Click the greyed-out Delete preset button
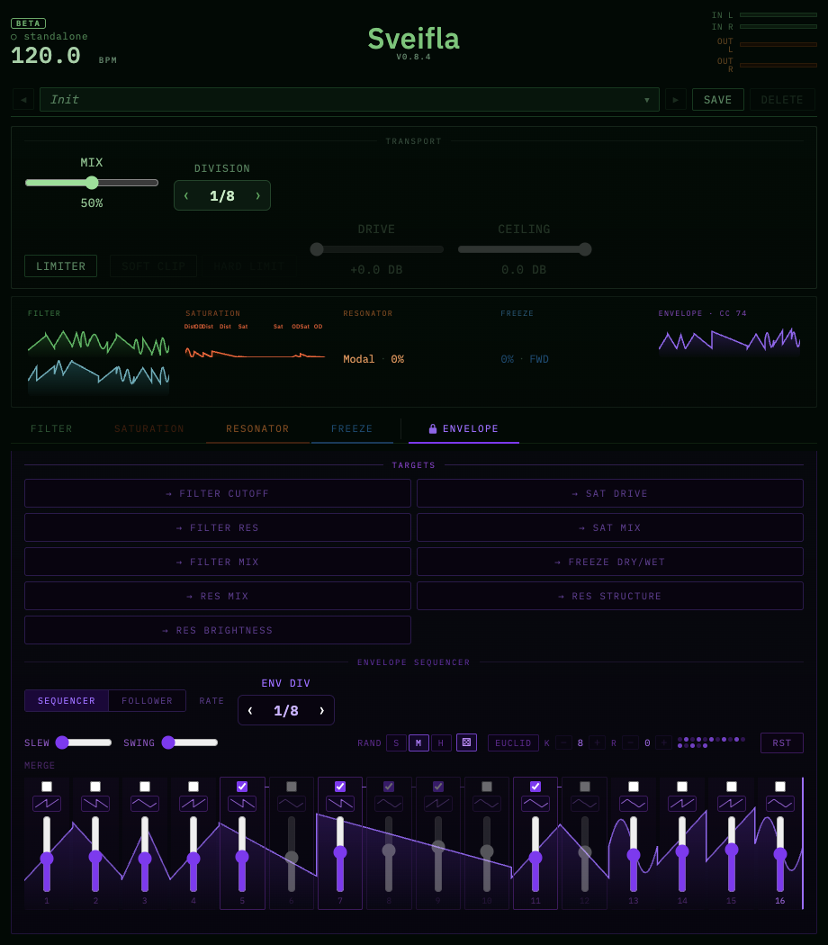Screen dimensions: 828x945 click(782, 99)
